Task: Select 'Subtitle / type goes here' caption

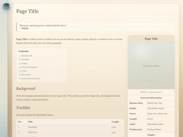Action: coord(151,92)
